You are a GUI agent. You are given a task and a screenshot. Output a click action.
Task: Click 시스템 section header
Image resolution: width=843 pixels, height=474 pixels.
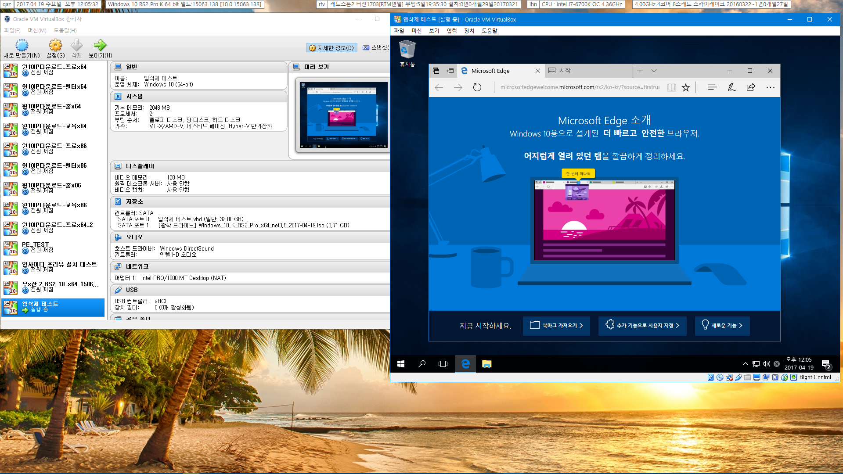[x=198, y=96]
